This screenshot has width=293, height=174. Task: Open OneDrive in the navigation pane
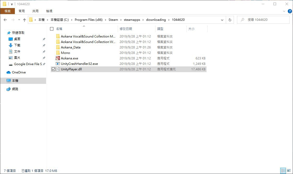(x=19, y=72)
